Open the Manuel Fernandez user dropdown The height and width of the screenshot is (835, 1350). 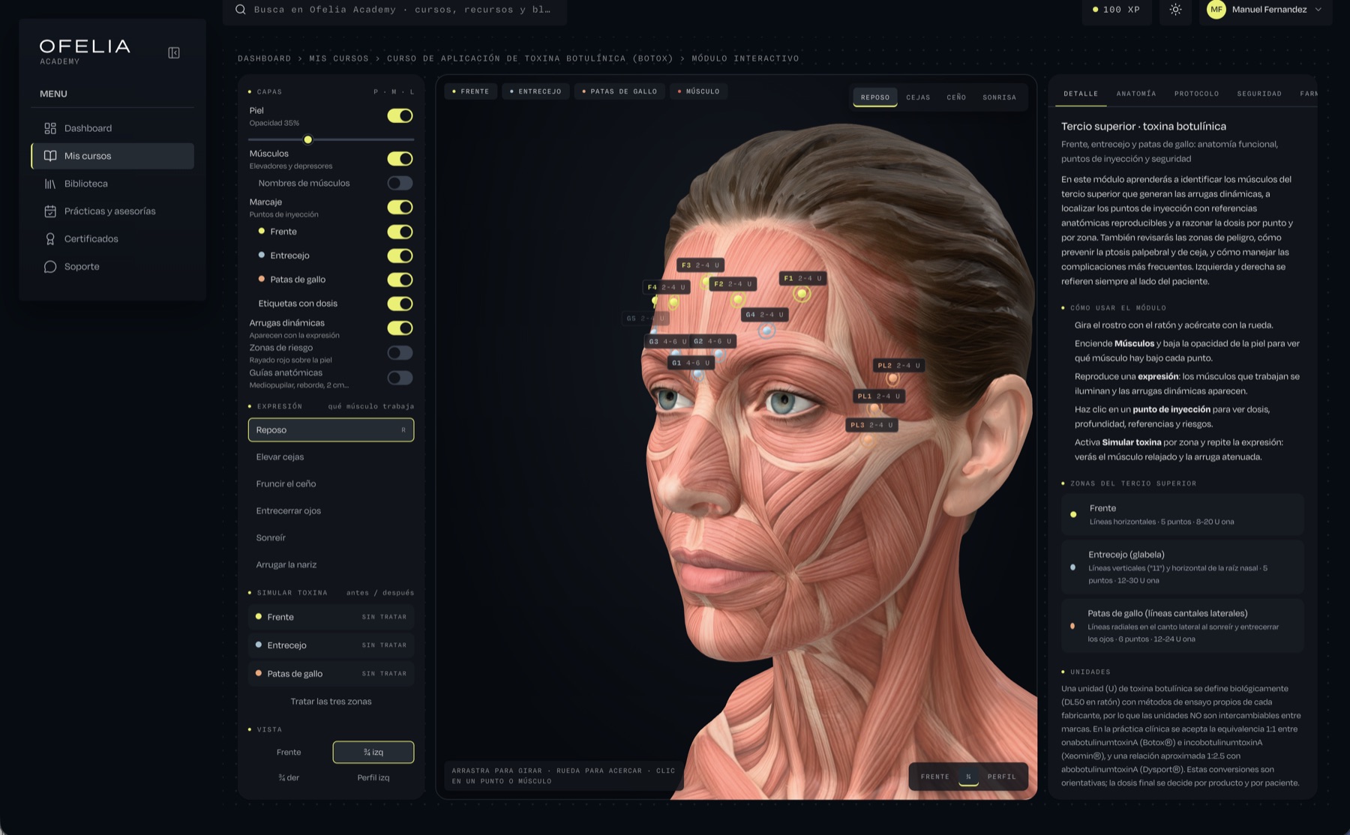(x=1266, y=10)
